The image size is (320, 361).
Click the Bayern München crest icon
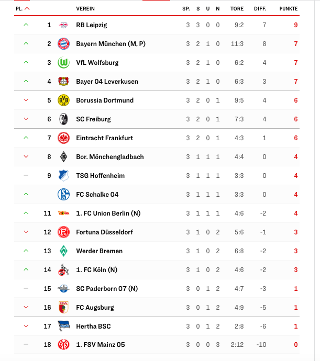point(63,44)
